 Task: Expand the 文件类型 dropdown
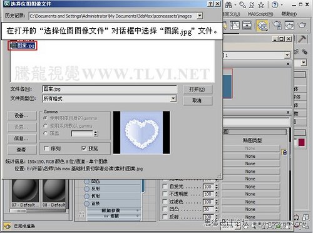pyautogui.click(x=173, y=98)
